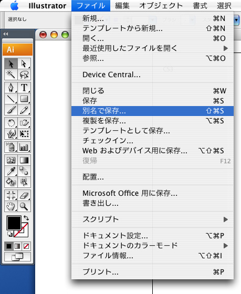Select the Type tool
The height and width of the screenshot is (294, 241).
pos(24,88)
